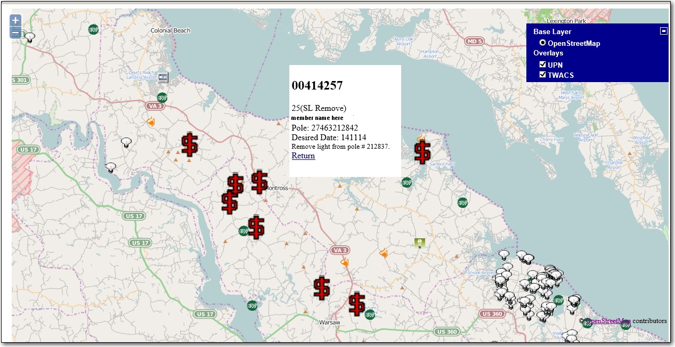The image size is (675, 347).
Task: Click the dollar marker left of Montross label
Action: point(259,182)
